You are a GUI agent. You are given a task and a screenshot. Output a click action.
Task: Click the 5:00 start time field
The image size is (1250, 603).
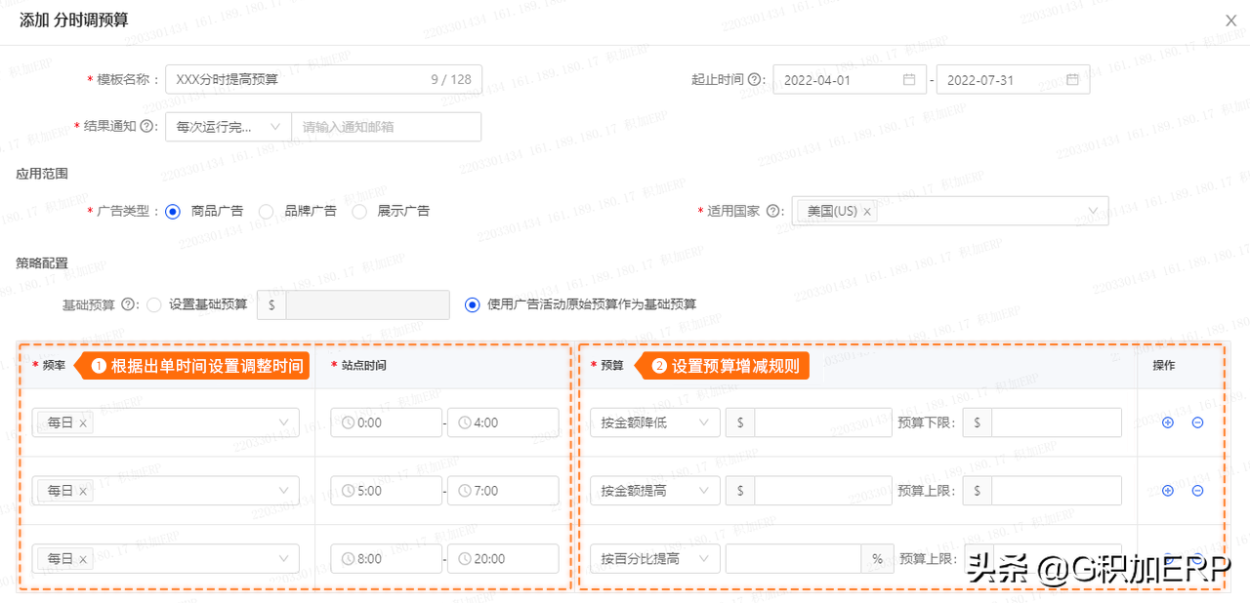click(x=386, y=491)
